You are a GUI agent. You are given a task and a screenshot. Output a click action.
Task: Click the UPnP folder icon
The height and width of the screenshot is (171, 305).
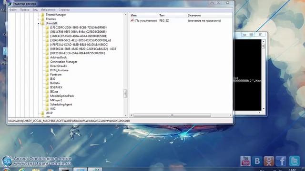coord(42,113)
